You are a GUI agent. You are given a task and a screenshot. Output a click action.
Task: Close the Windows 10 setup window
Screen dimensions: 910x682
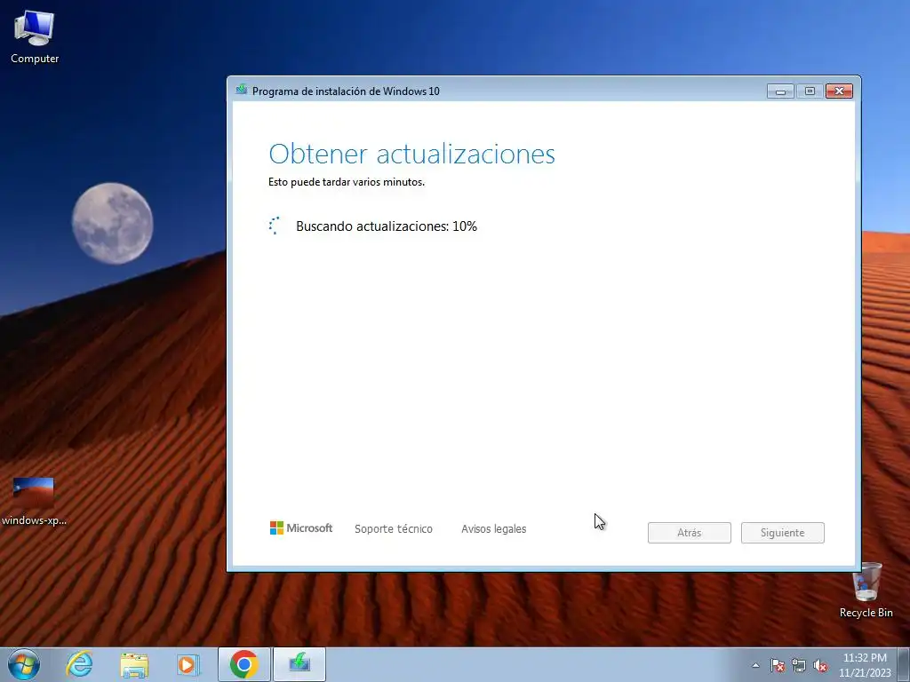839,91
